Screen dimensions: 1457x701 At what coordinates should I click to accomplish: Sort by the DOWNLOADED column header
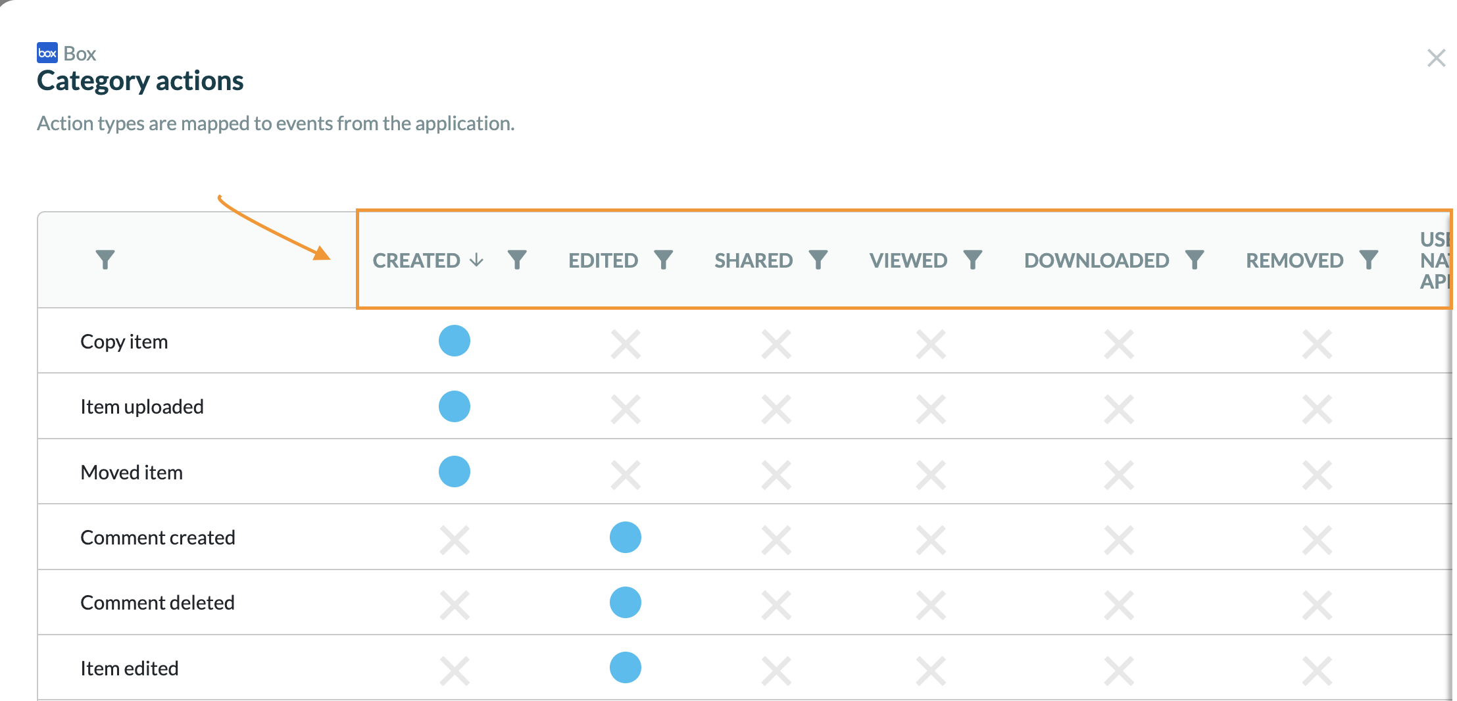click(x=1096, y=260)
